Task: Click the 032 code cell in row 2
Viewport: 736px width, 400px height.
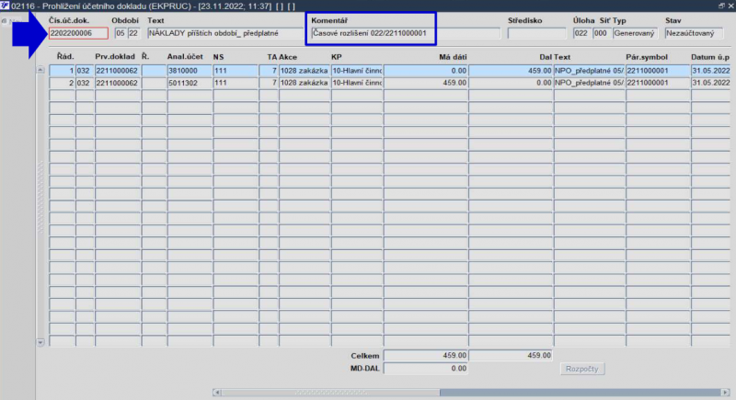Action: (85, 83)
